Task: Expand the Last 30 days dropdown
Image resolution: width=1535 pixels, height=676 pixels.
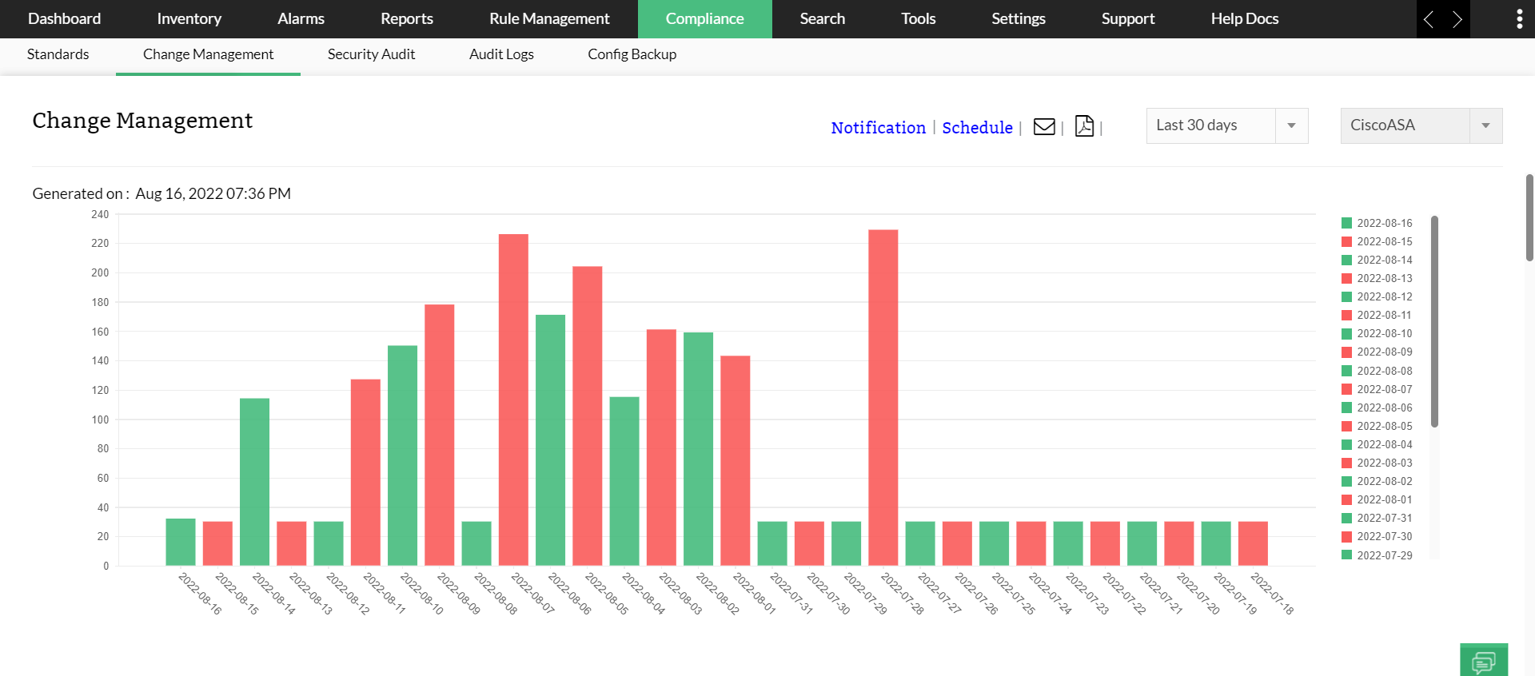Action: [x=1226, y=125]
